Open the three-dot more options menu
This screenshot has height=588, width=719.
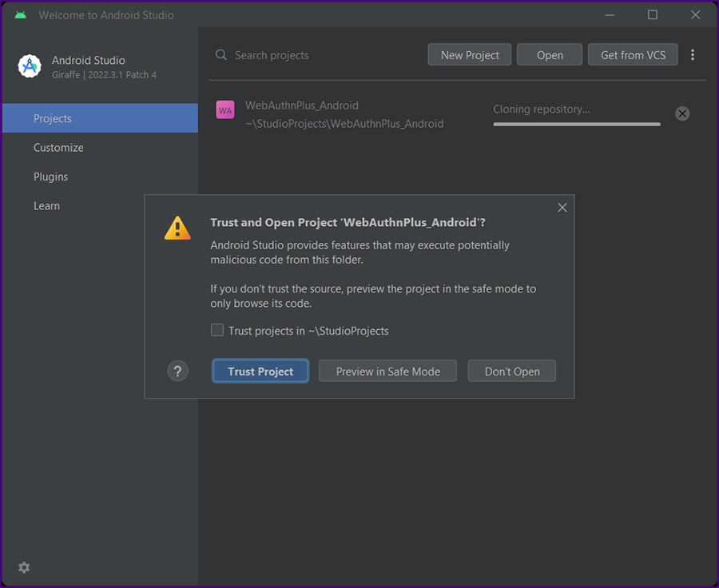693,55
